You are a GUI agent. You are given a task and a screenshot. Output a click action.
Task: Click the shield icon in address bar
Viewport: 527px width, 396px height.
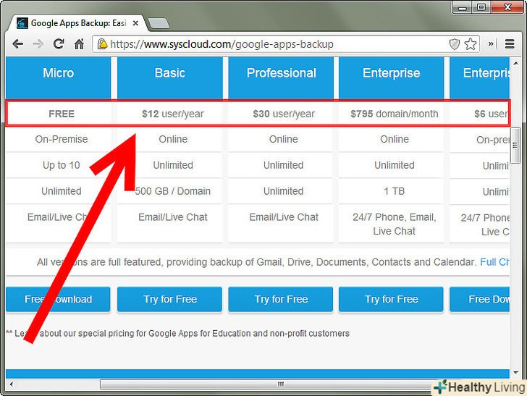coord(455,44)
